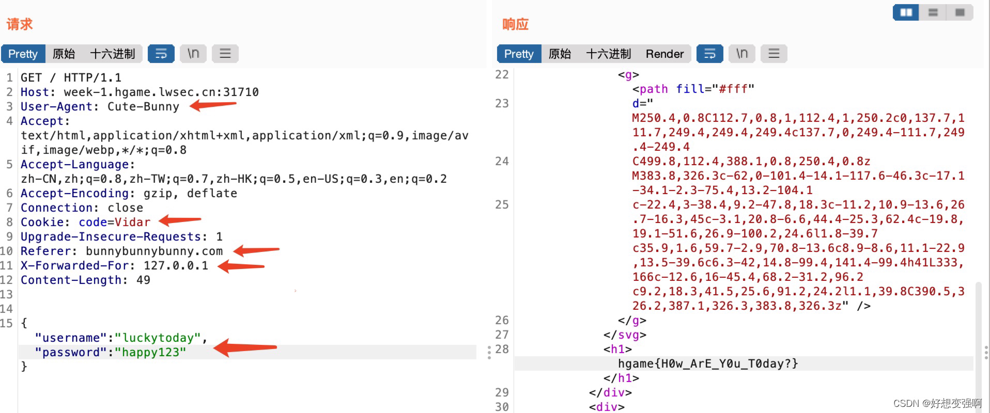Click the response panel vertical scrollbar
Screen dimensions: 990x413
978,346
